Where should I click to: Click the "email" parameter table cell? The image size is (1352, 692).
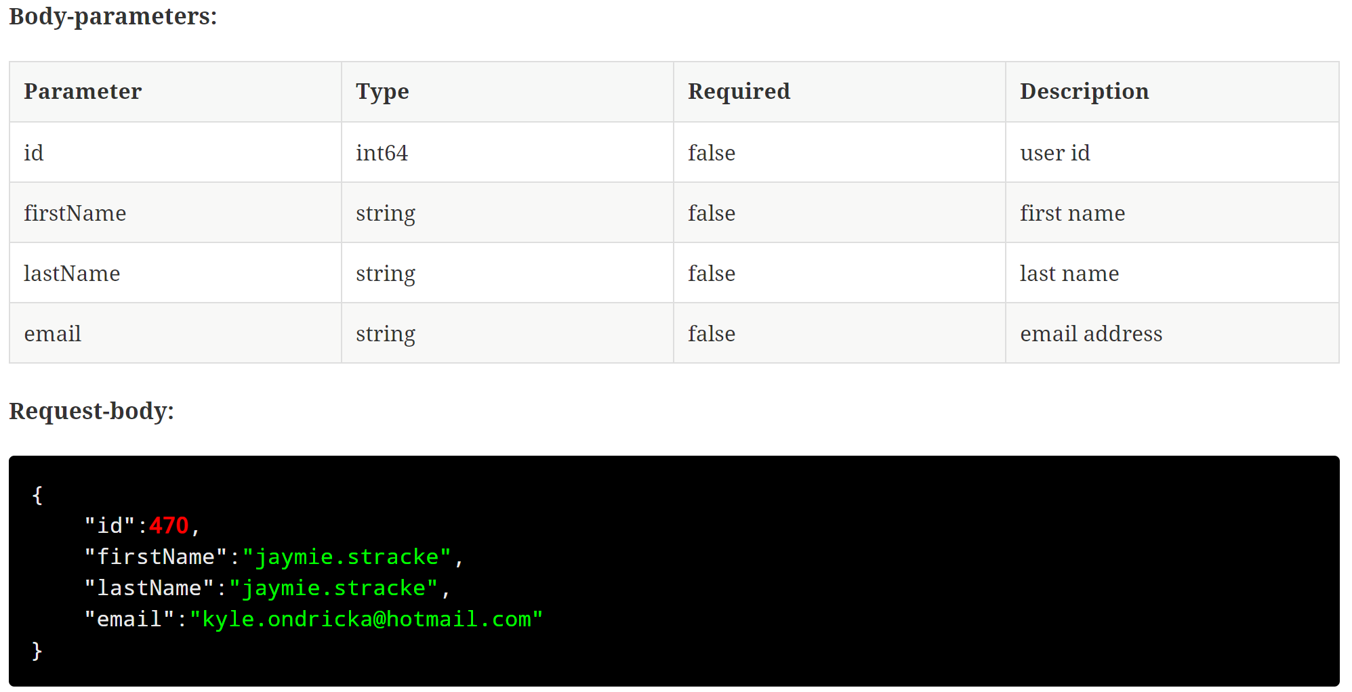52,334
